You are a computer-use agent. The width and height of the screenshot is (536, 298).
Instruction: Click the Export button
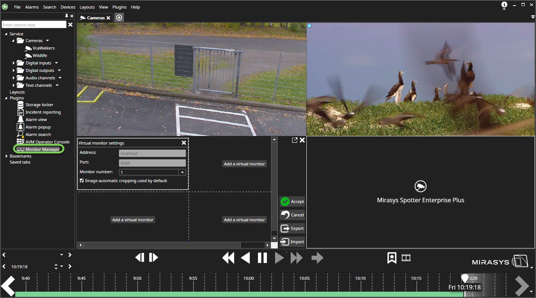[292, 228]
